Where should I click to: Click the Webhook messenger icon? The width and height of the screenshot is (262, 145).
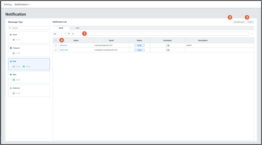[x=11, y=88]
